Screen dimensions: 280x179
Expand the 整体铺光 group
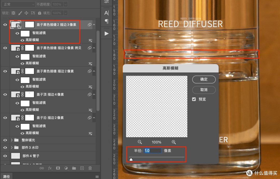[x=12, y=140]
